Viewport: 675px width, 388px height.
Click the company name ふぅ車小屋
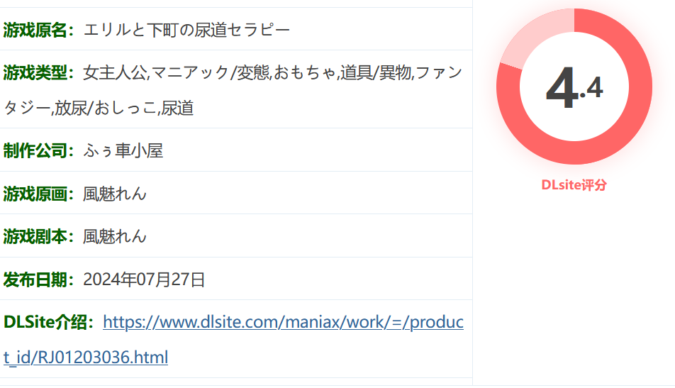tap(123, 150)
